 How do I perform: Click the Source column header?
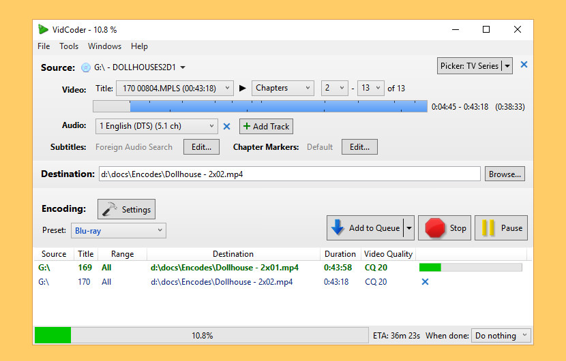click(x=54, y=254)
